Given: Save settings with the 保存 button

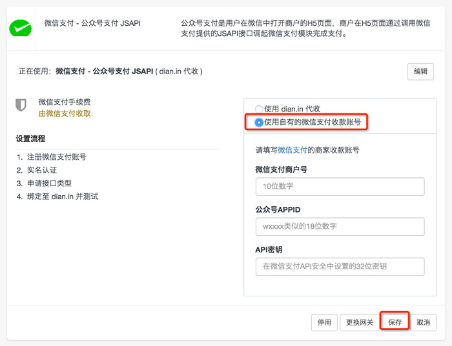Looking at the screenshot, I should coord(395,322).
